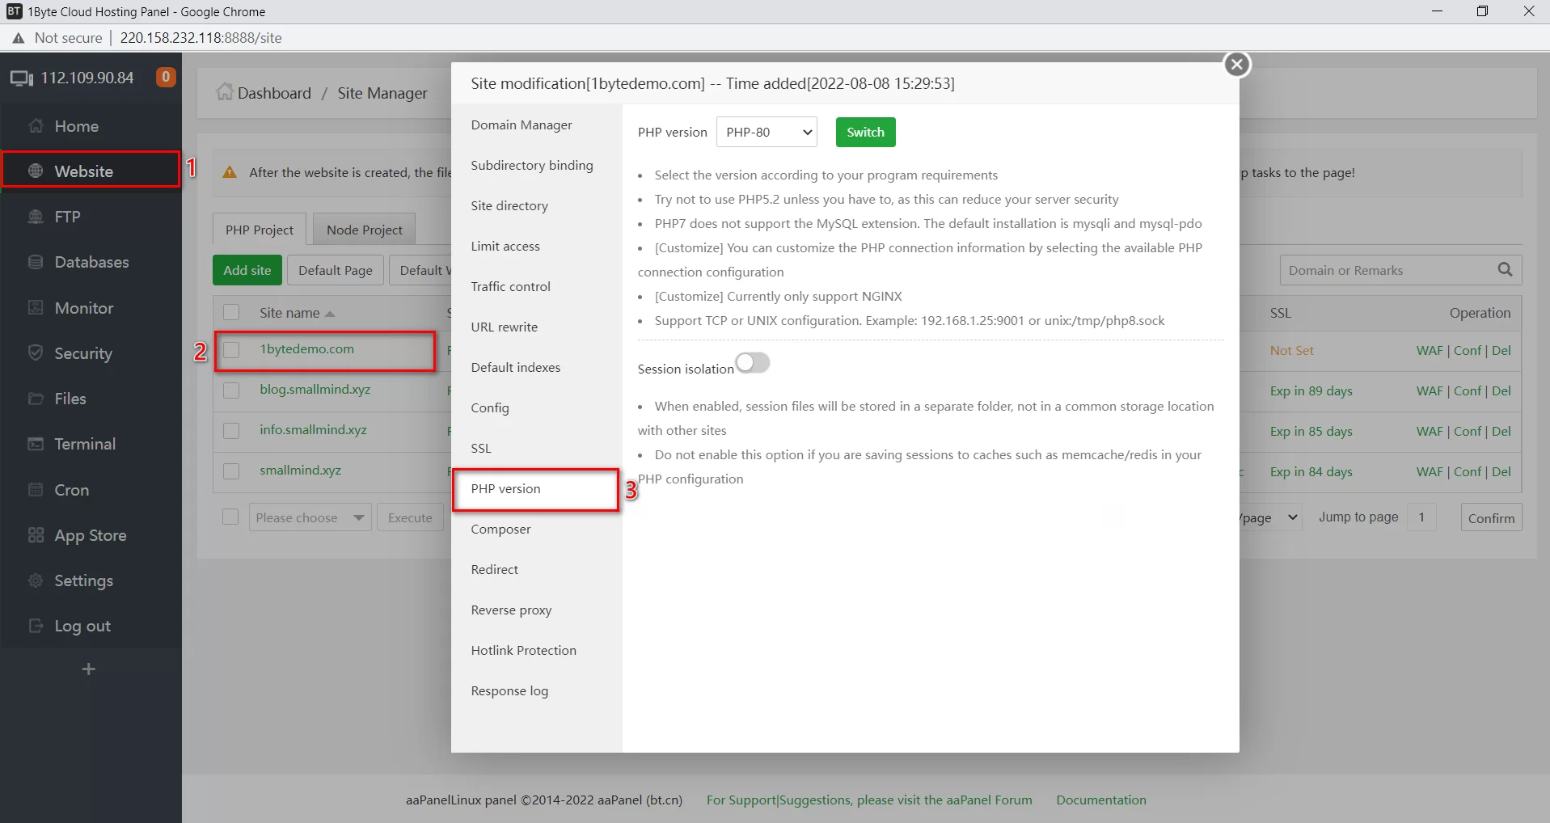Viewport: 1550px width, 823px height.
Task: Check the select-all sites checkbox
Action: pyautogui.click(x=231, y=313)
